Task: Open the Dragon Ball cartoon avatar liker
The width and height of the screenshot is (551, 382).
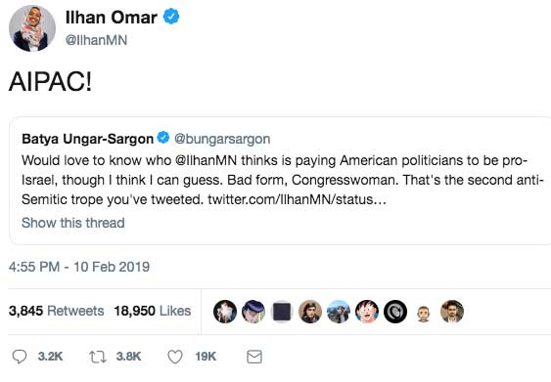Action: (x=367, y=312)
